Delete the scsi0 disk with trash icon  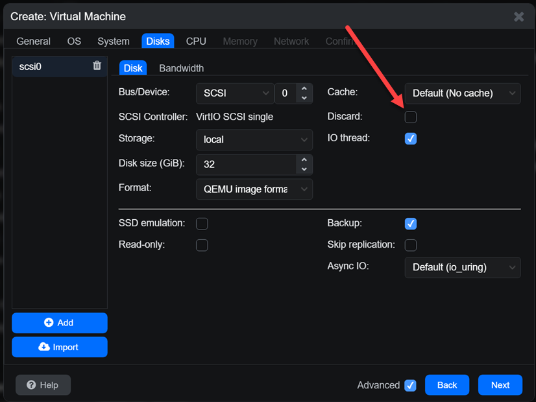point(97,65)
